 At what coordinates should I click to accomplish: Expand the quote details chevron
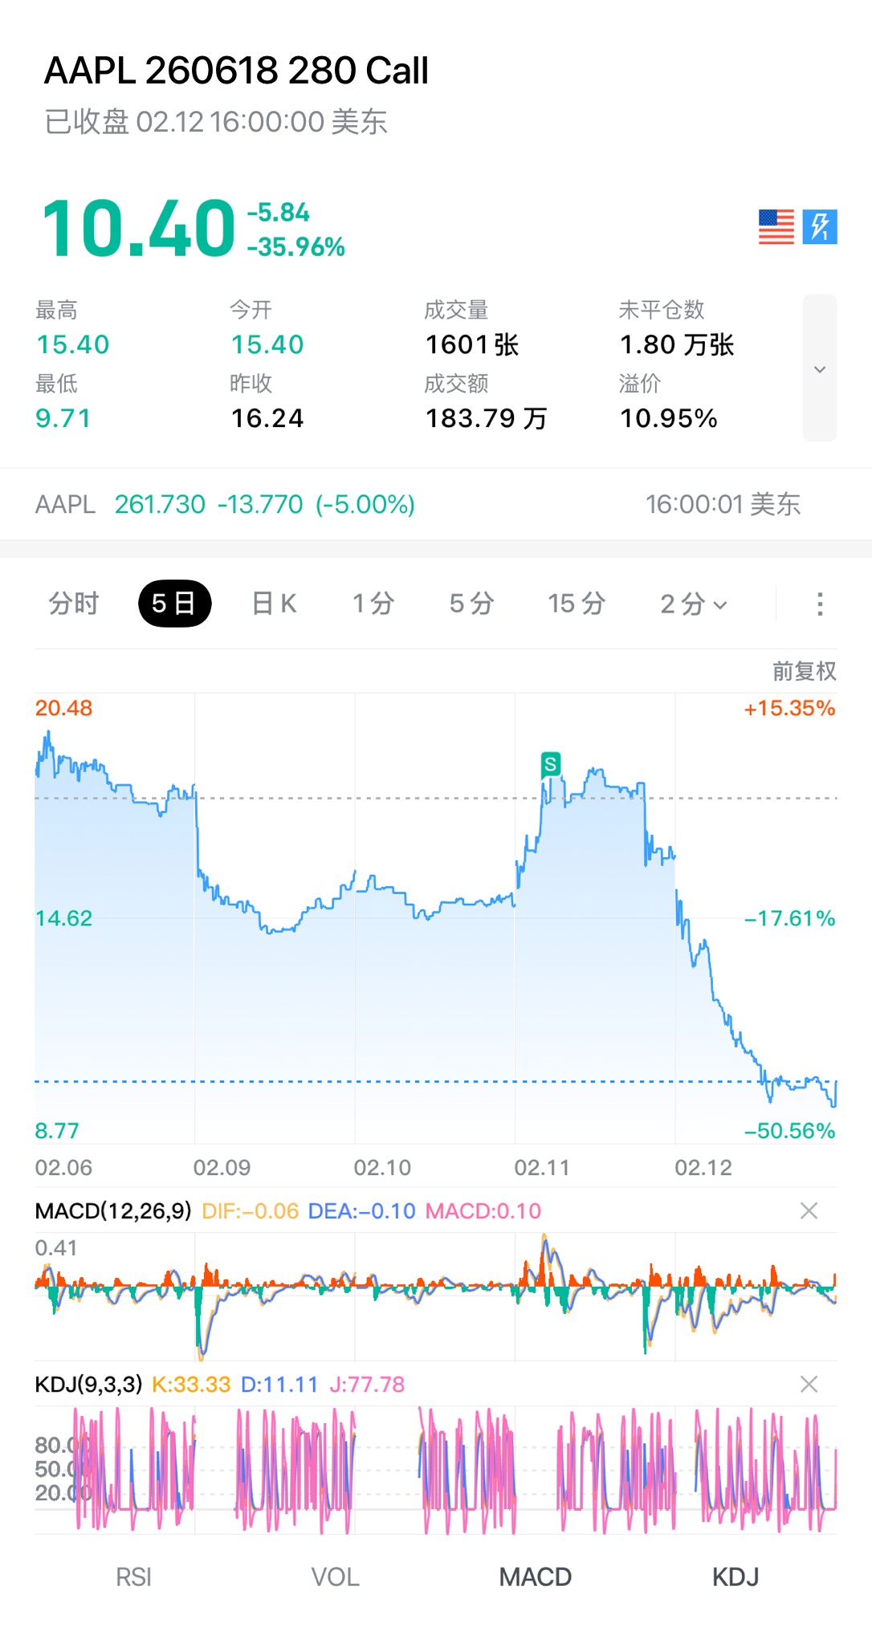819,368
